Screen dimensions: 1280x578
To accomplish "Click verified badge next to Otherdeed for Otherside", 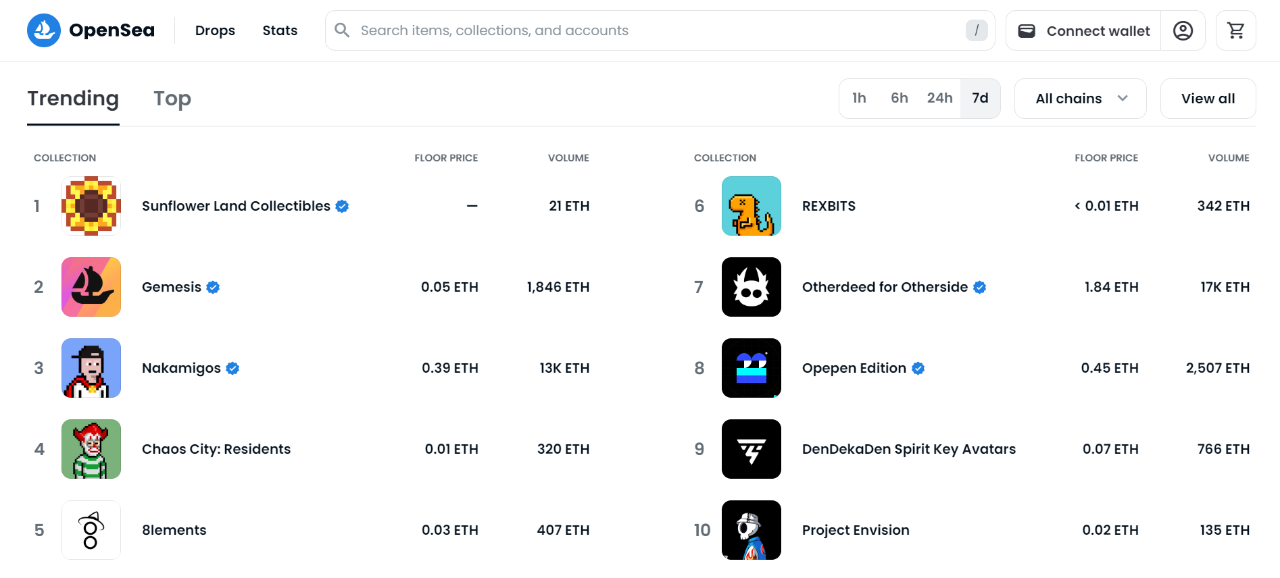I will point(980,287).
